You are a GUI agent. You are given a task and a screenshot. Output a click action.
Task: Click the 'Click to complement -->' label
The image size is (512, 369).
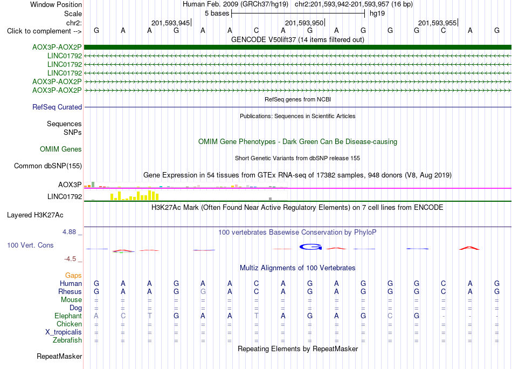pos(44,31)
